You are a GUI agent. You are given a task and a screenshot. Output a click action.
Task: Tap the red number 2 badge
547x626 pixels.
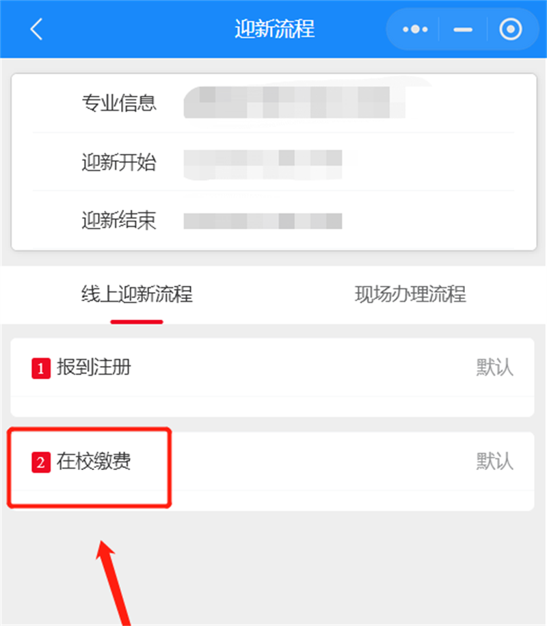pos(41,462)
